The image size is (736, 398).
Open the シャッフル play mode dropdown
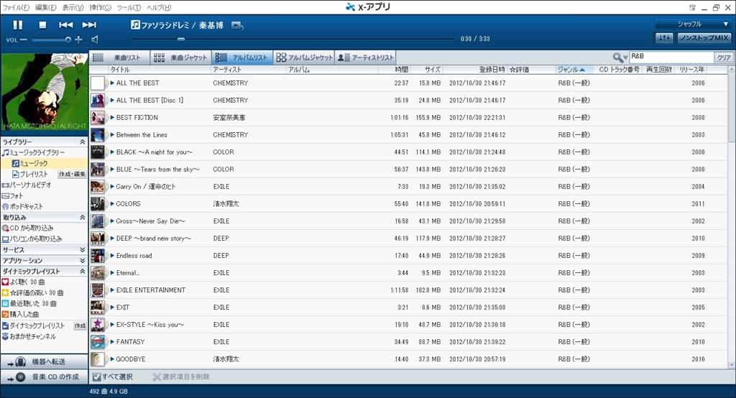(x=693, y=24)
